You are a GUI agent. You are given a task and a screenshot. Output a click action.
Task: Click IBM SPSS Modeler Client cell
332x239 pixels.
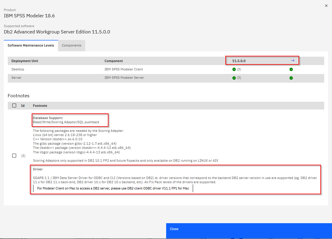[x=124, y=70]
